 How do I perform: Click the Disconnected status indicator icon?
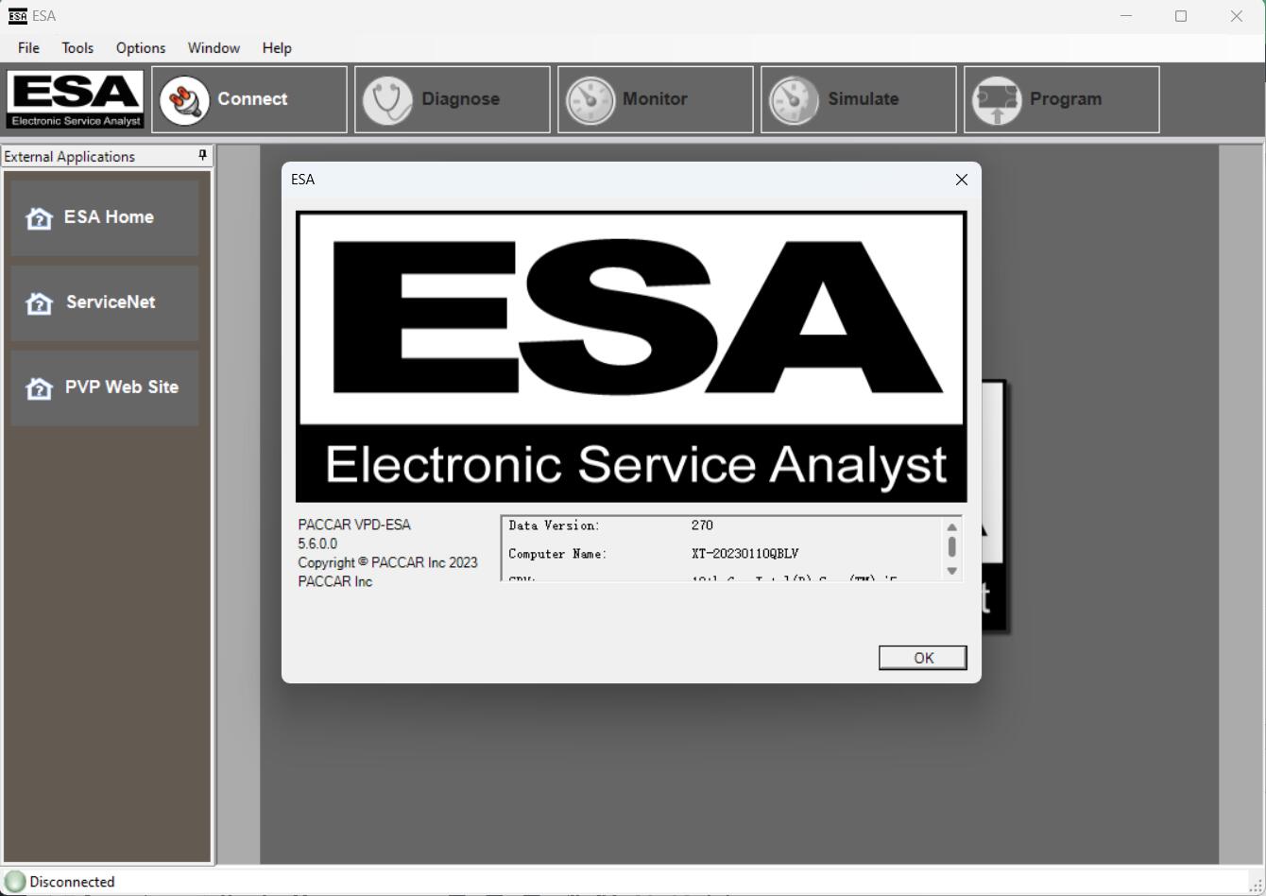[x=15, y=881]
